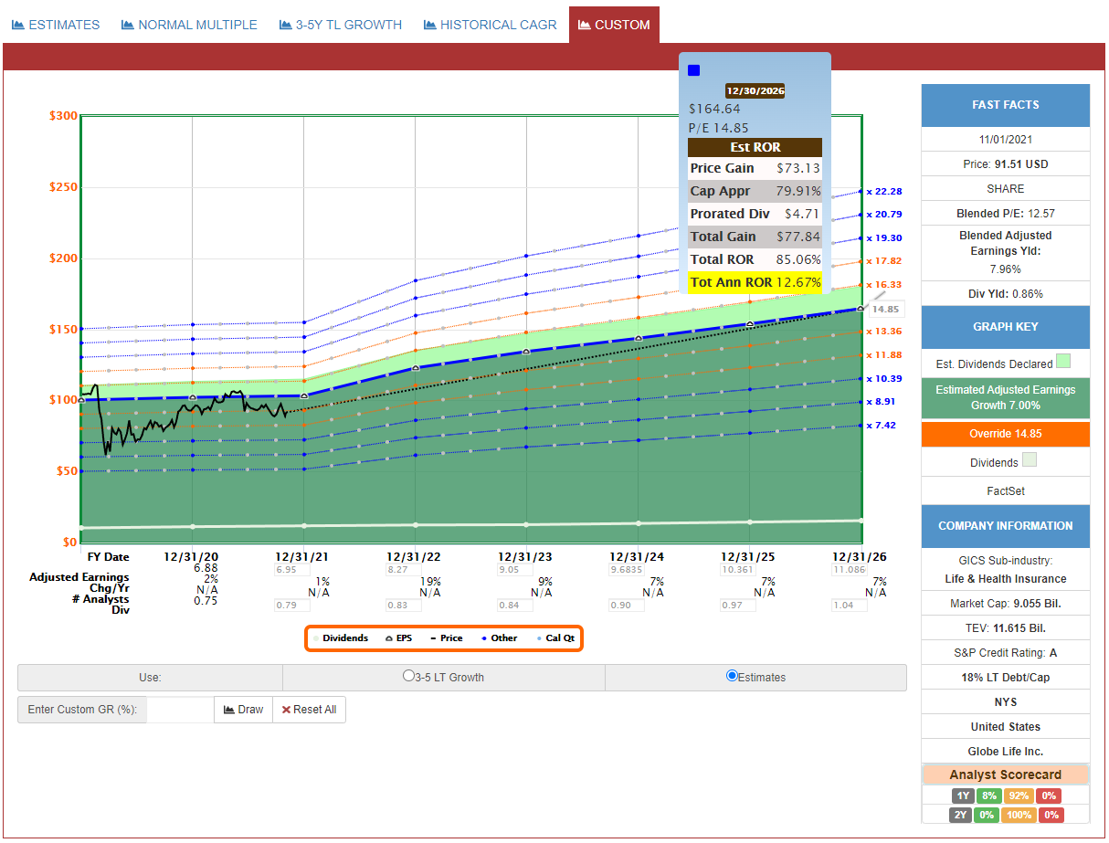Click the 1Y badge in Analyst Scorecard
The width and height of the screenshot is (1109, 843).
point(961,796)
